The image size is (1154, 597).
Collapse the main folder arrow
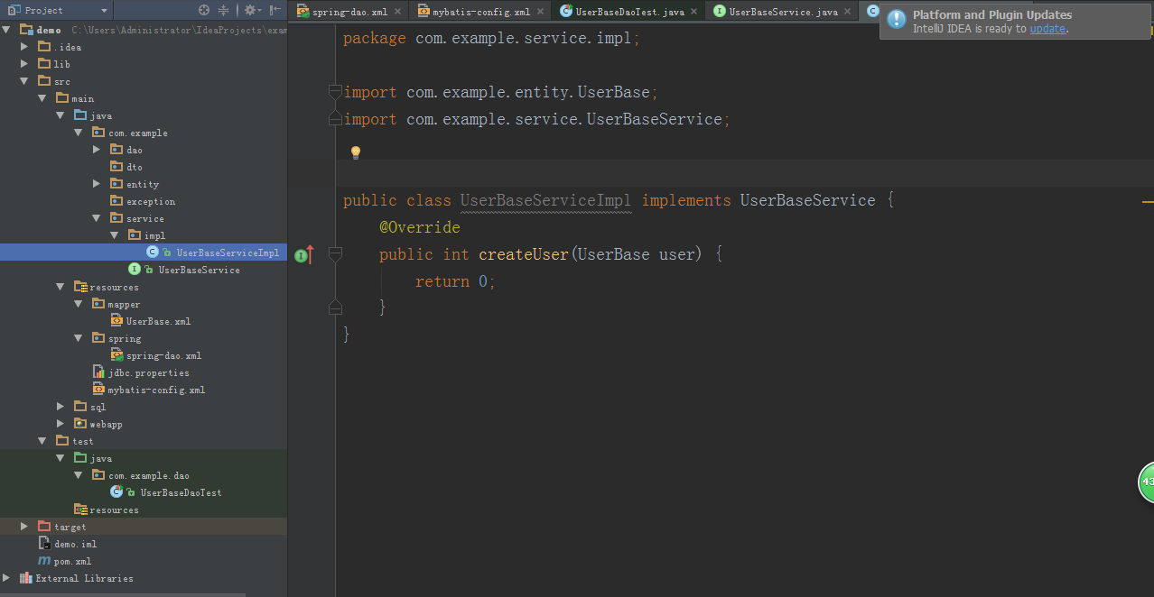[x=42, y=98]
